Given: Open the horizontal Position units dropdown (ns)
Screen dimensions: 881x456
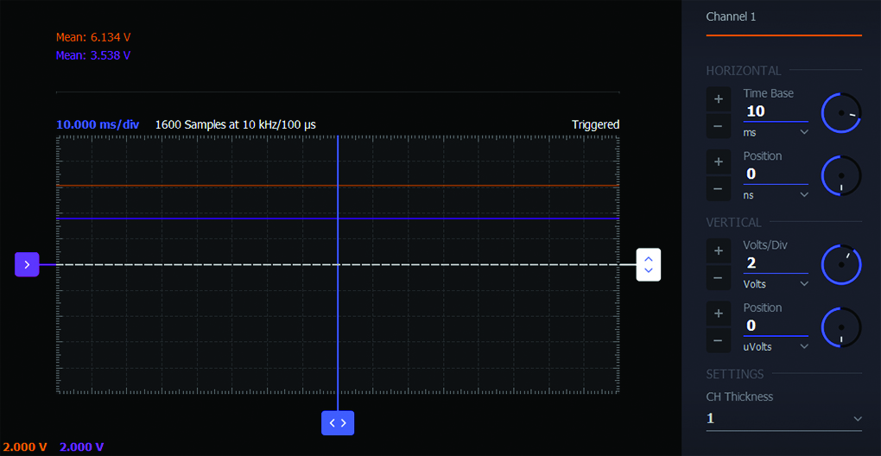Looking at the screenshot, I should pos(776,195).
